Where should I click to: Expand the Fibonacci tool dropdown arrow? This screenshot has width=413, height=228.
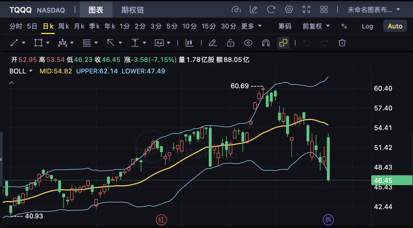click(x=96, y=43)
